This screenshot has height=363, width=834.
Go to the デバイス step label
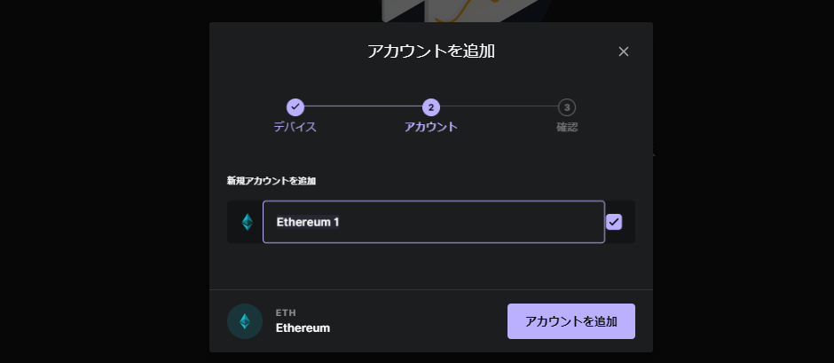[x=295, y=127]
